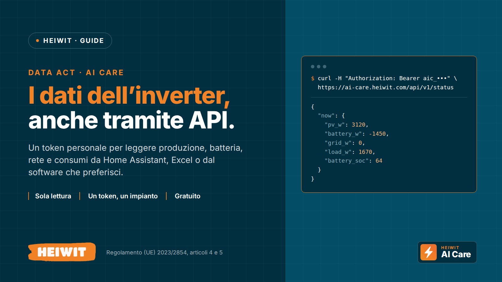Click the "now": { JSON key line

coord(331,116)
